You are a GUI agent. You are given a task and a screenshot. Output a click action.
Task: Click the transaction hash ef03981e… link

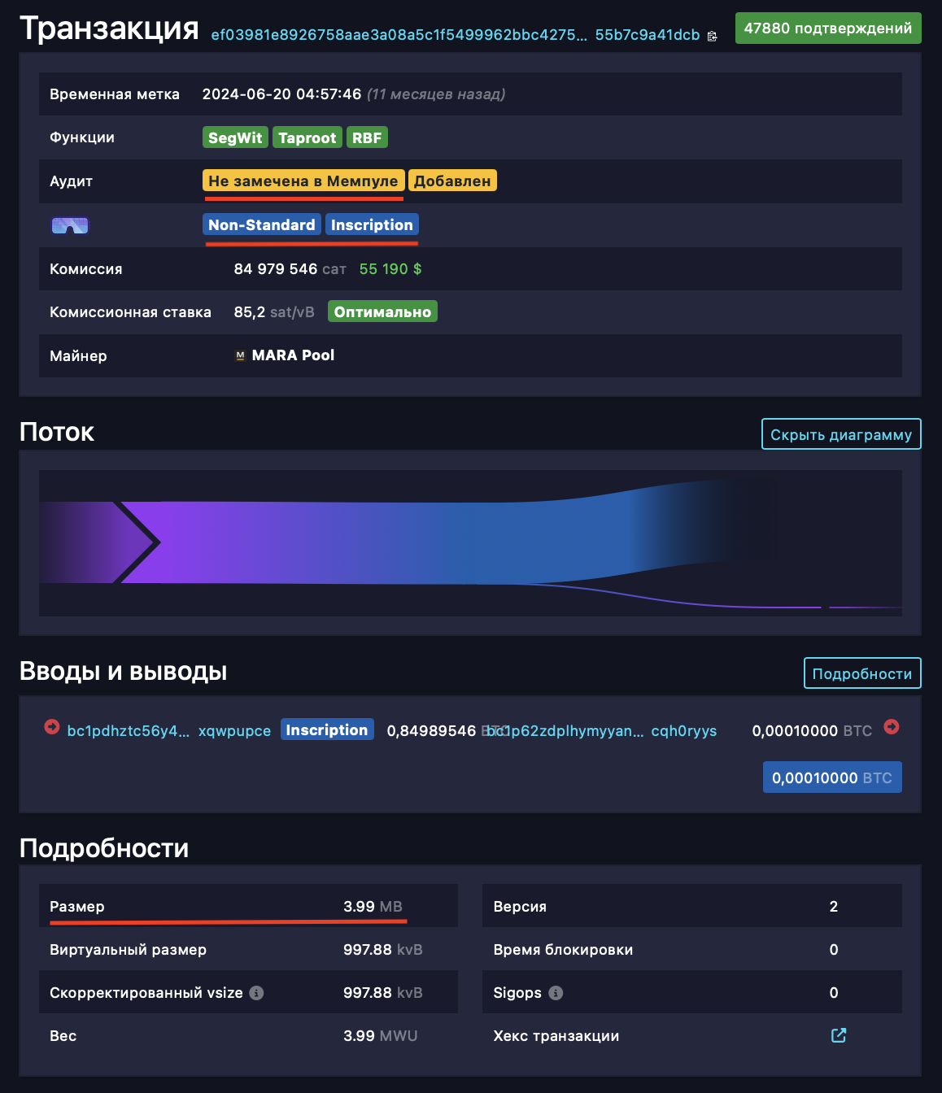coord(456,35)
